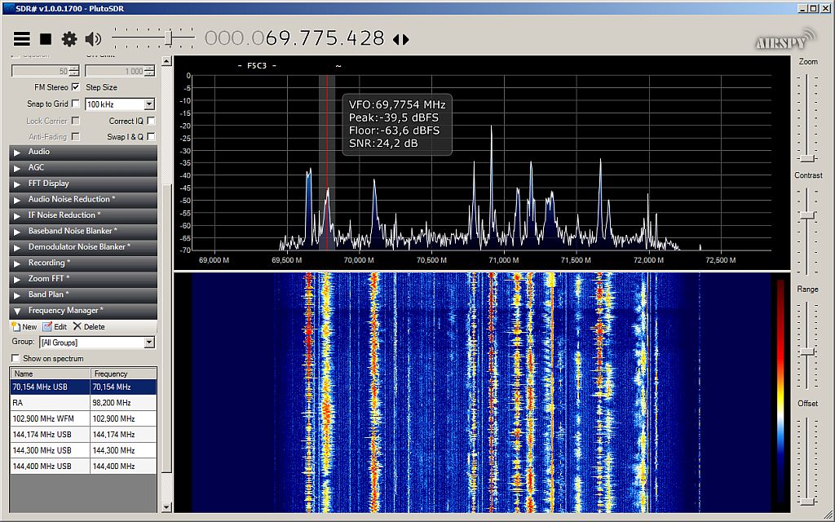Enable Swap I & Q checkbox
This screenshot has height=522, width=835.
pyautogui.click(x=151, y=137)
